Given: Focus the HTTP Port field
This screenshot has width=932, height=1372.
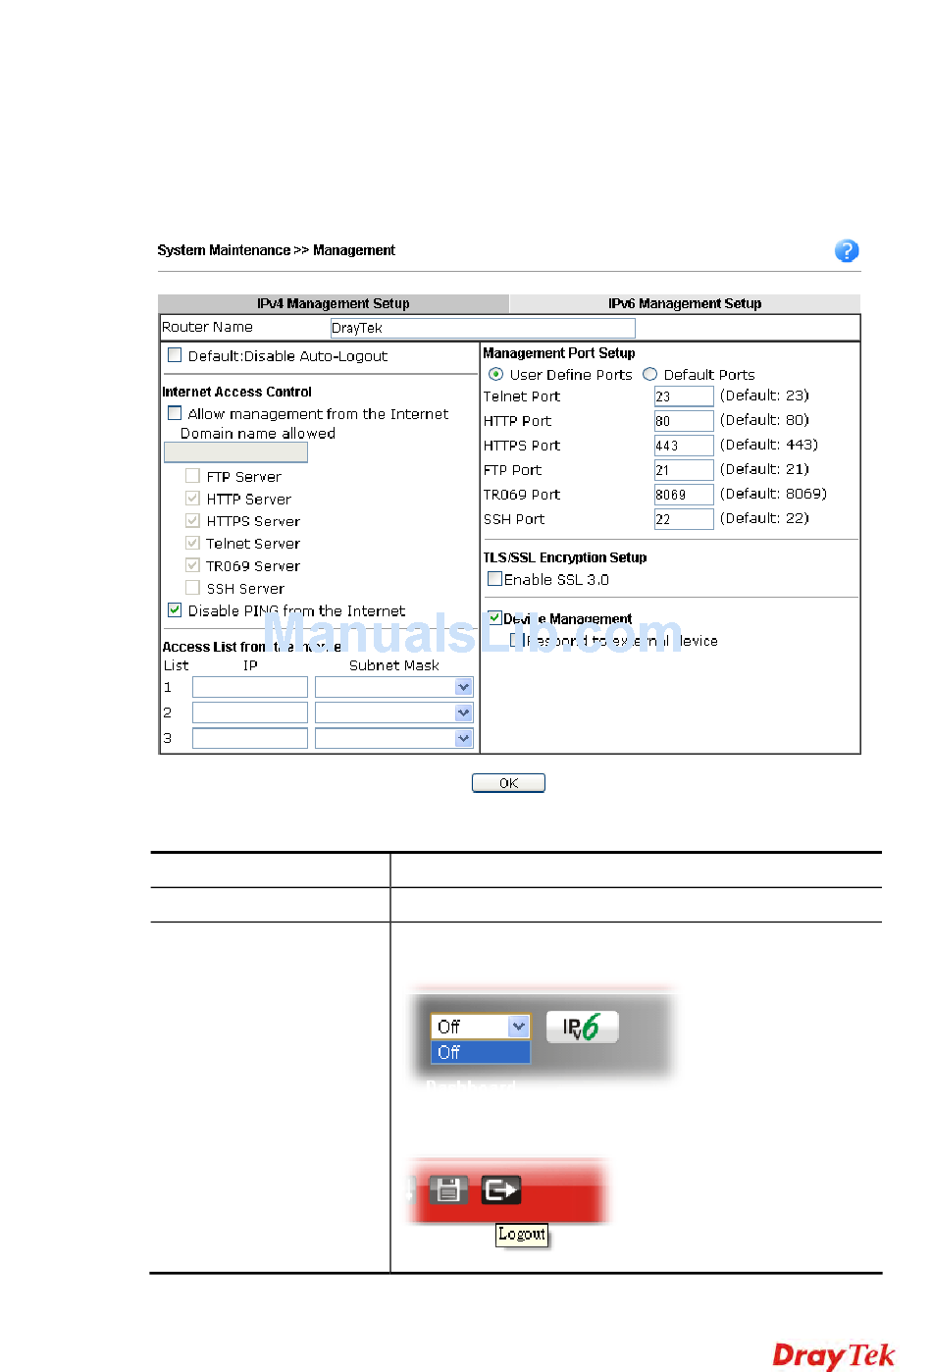Looking at the screenshot, I should 684,421.
